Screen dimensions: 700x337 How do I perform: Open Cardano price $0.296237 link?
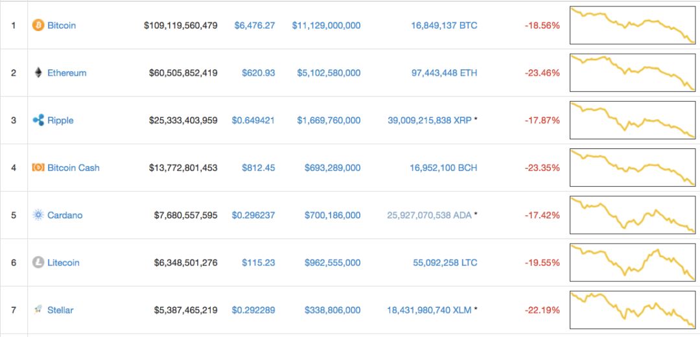[253, 215]
